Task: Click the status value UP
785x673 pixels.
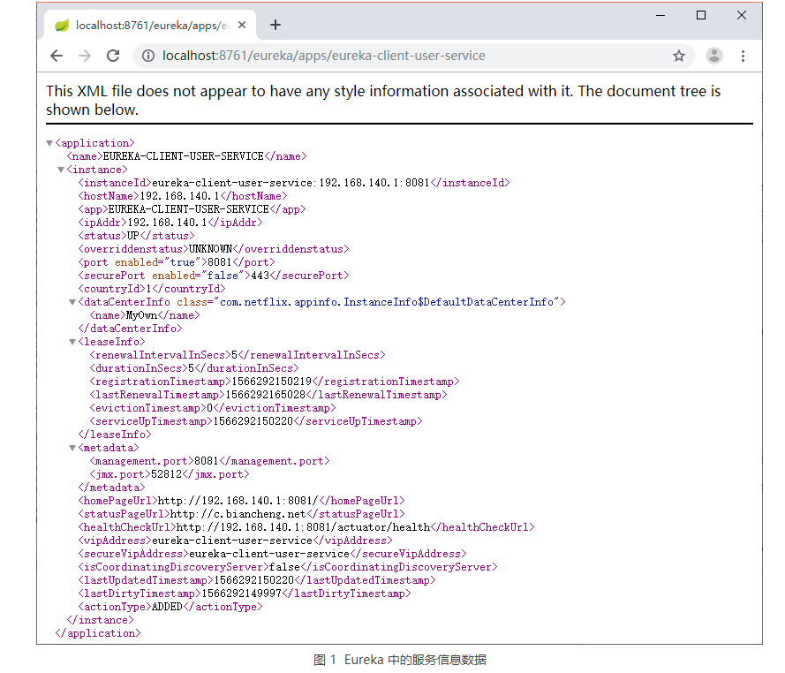Action: [x=133, y=236]
